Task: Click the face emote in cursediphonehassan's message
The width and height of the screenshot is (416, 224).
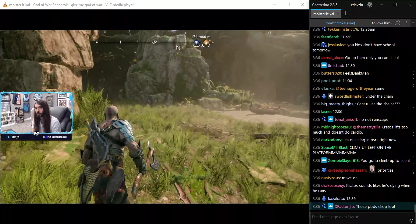Action: [372, 170]
